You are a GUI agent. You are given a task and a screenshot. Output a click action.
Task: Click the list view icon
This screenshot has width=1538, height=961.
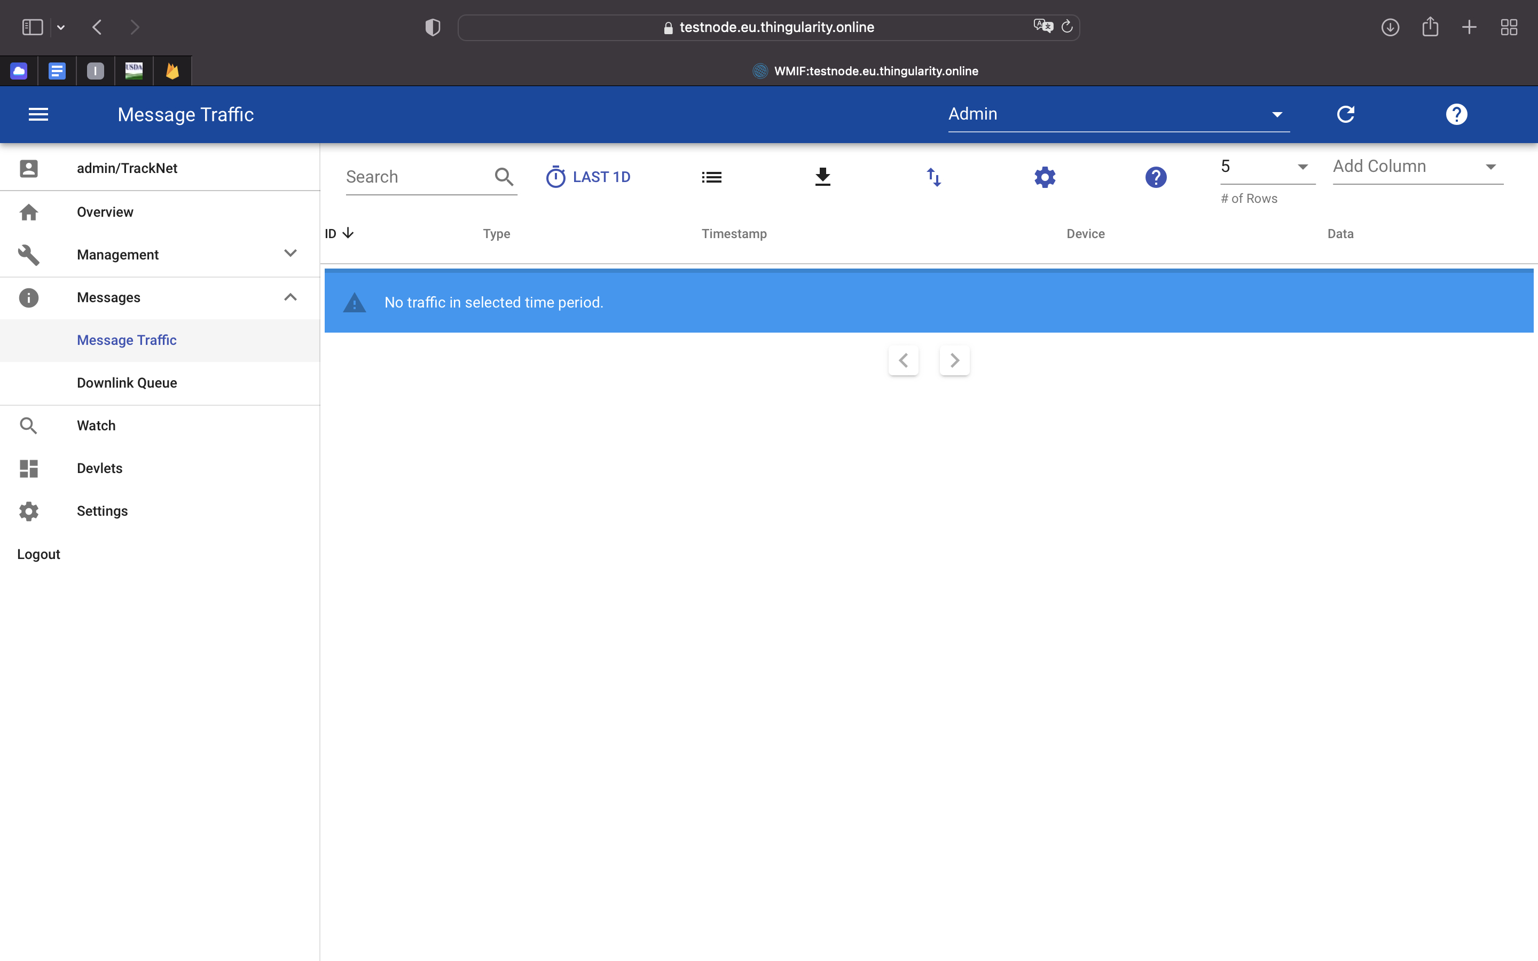711,177
